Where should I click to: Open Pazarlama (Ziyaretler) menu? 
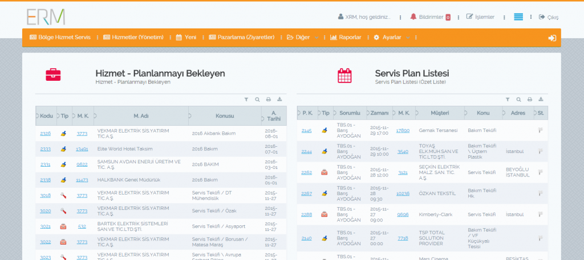point(242,38)
